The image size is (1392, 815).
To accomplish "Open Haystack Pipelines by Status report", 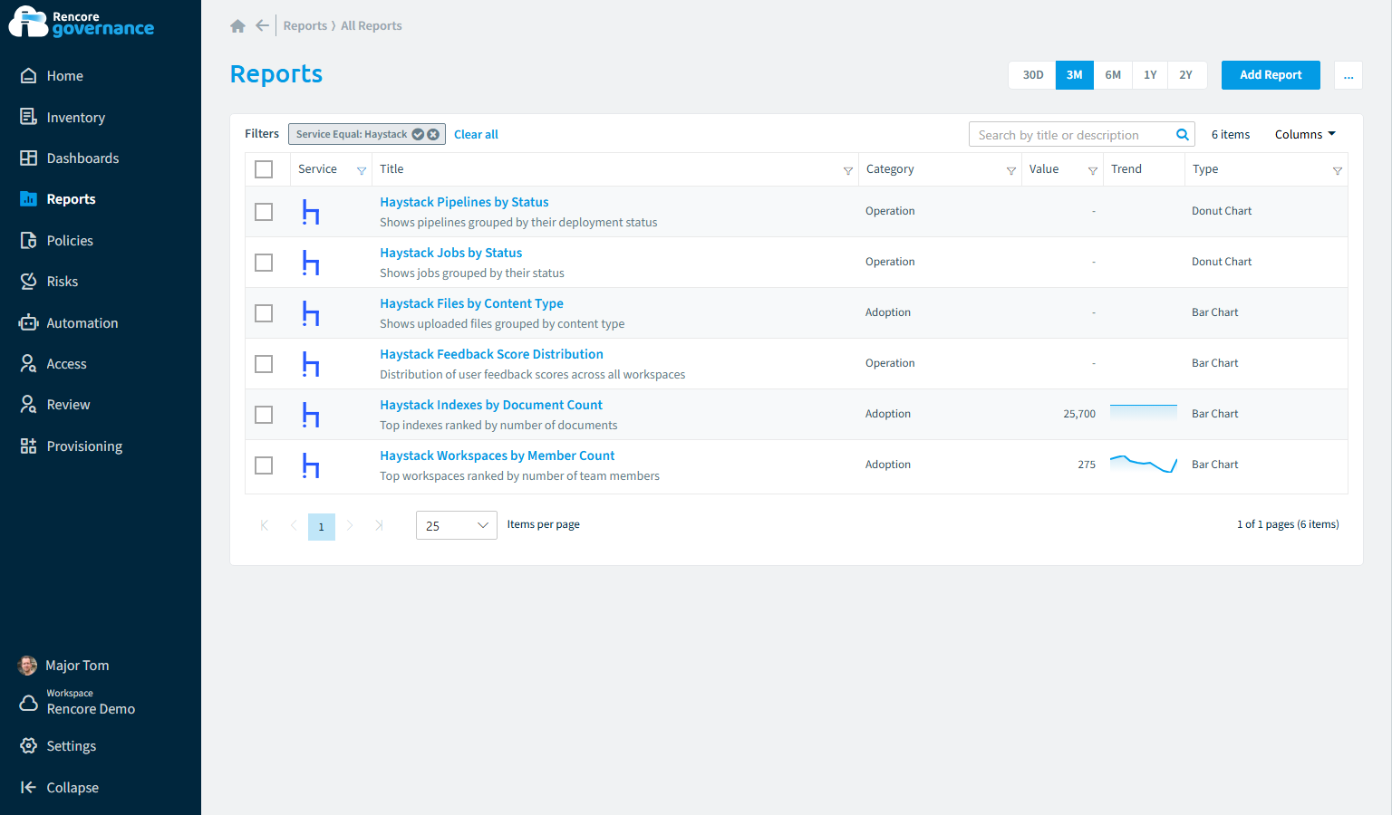I will [x=464, y=202].
